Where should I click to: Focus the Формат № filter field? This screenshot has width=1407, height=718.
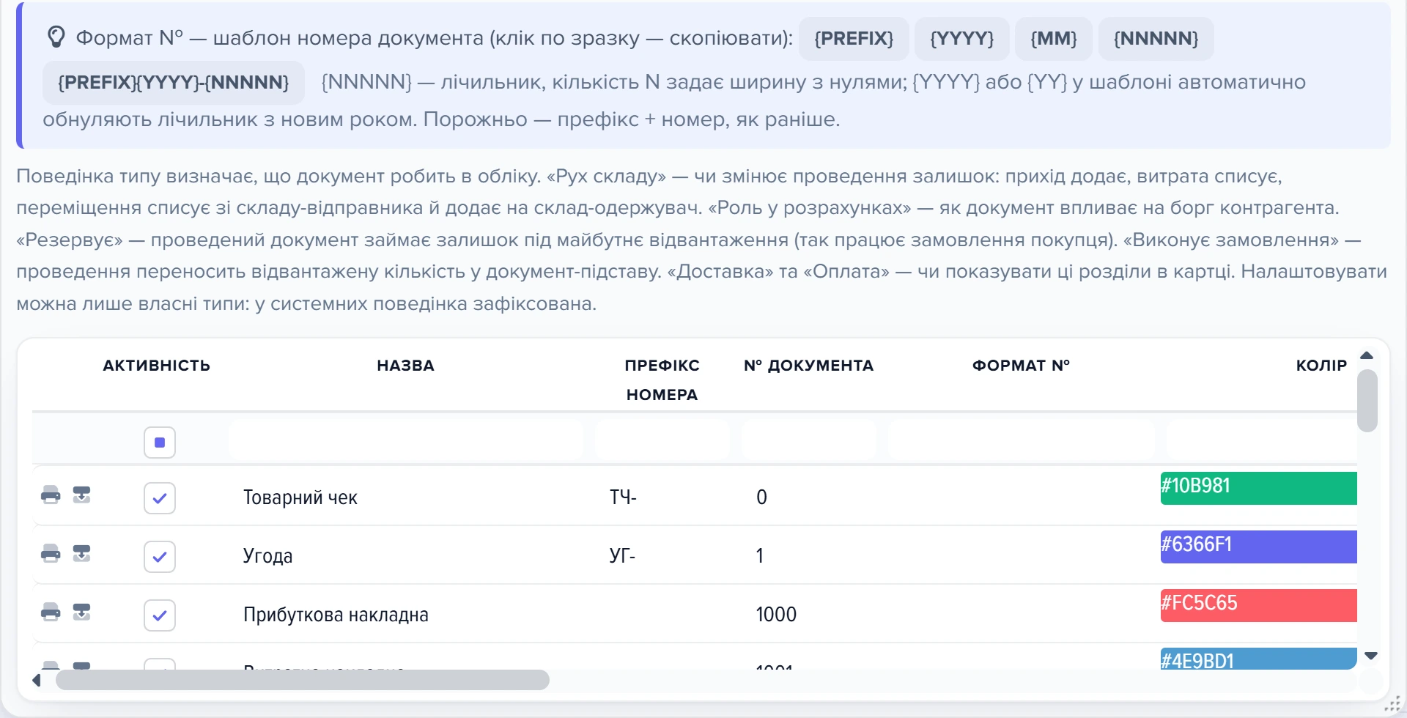point(1022,440)
